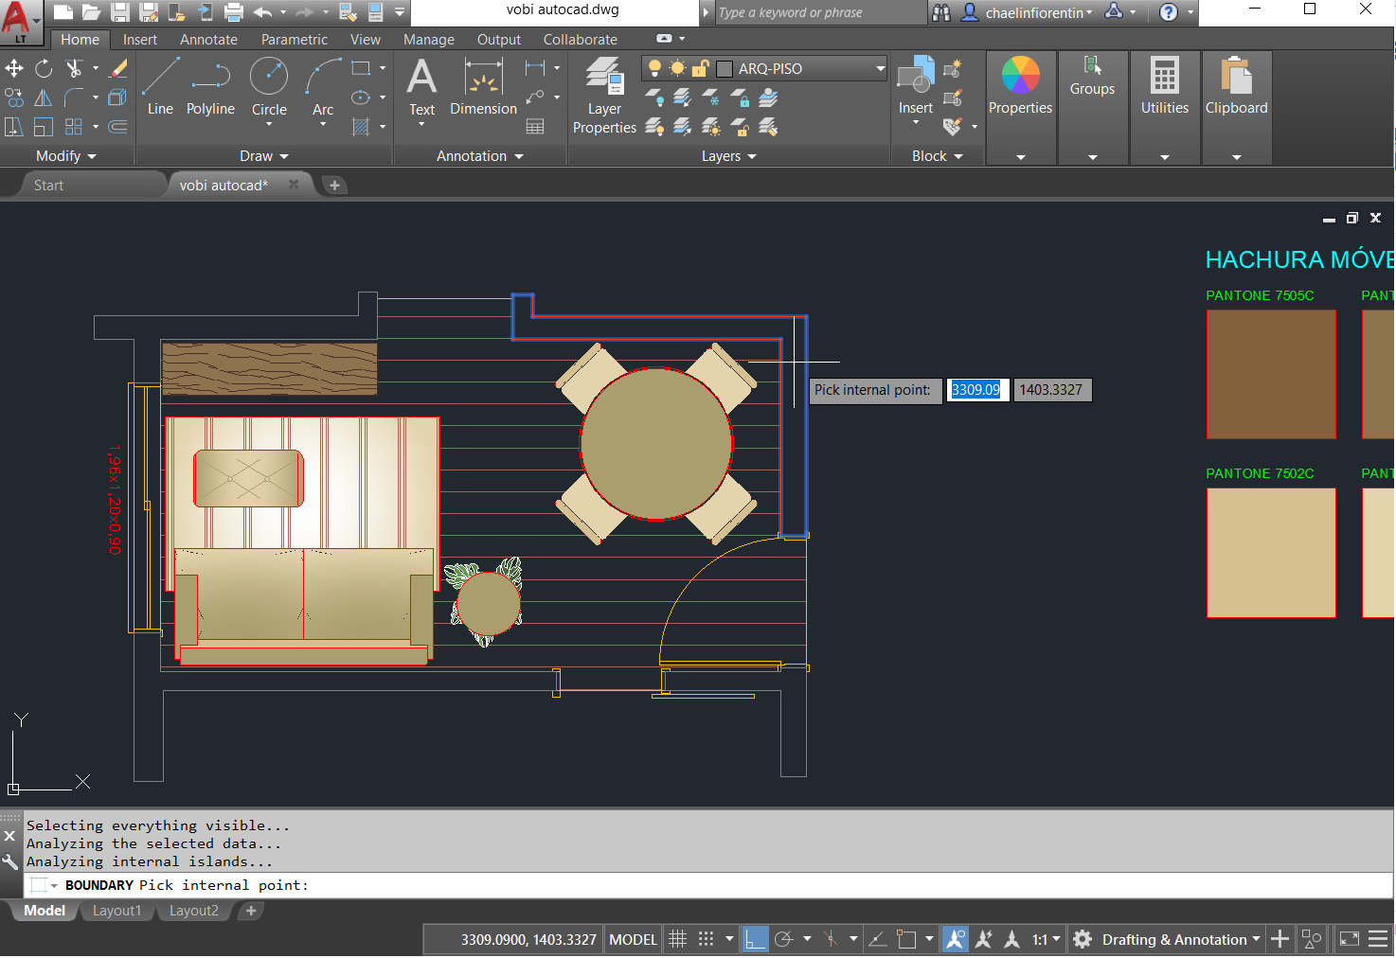Image resolution: width=1396 pixels, height=958 pixels.
Task: Pick the PANTONE 7505C brown swatch
Action: coord(1271,375)
